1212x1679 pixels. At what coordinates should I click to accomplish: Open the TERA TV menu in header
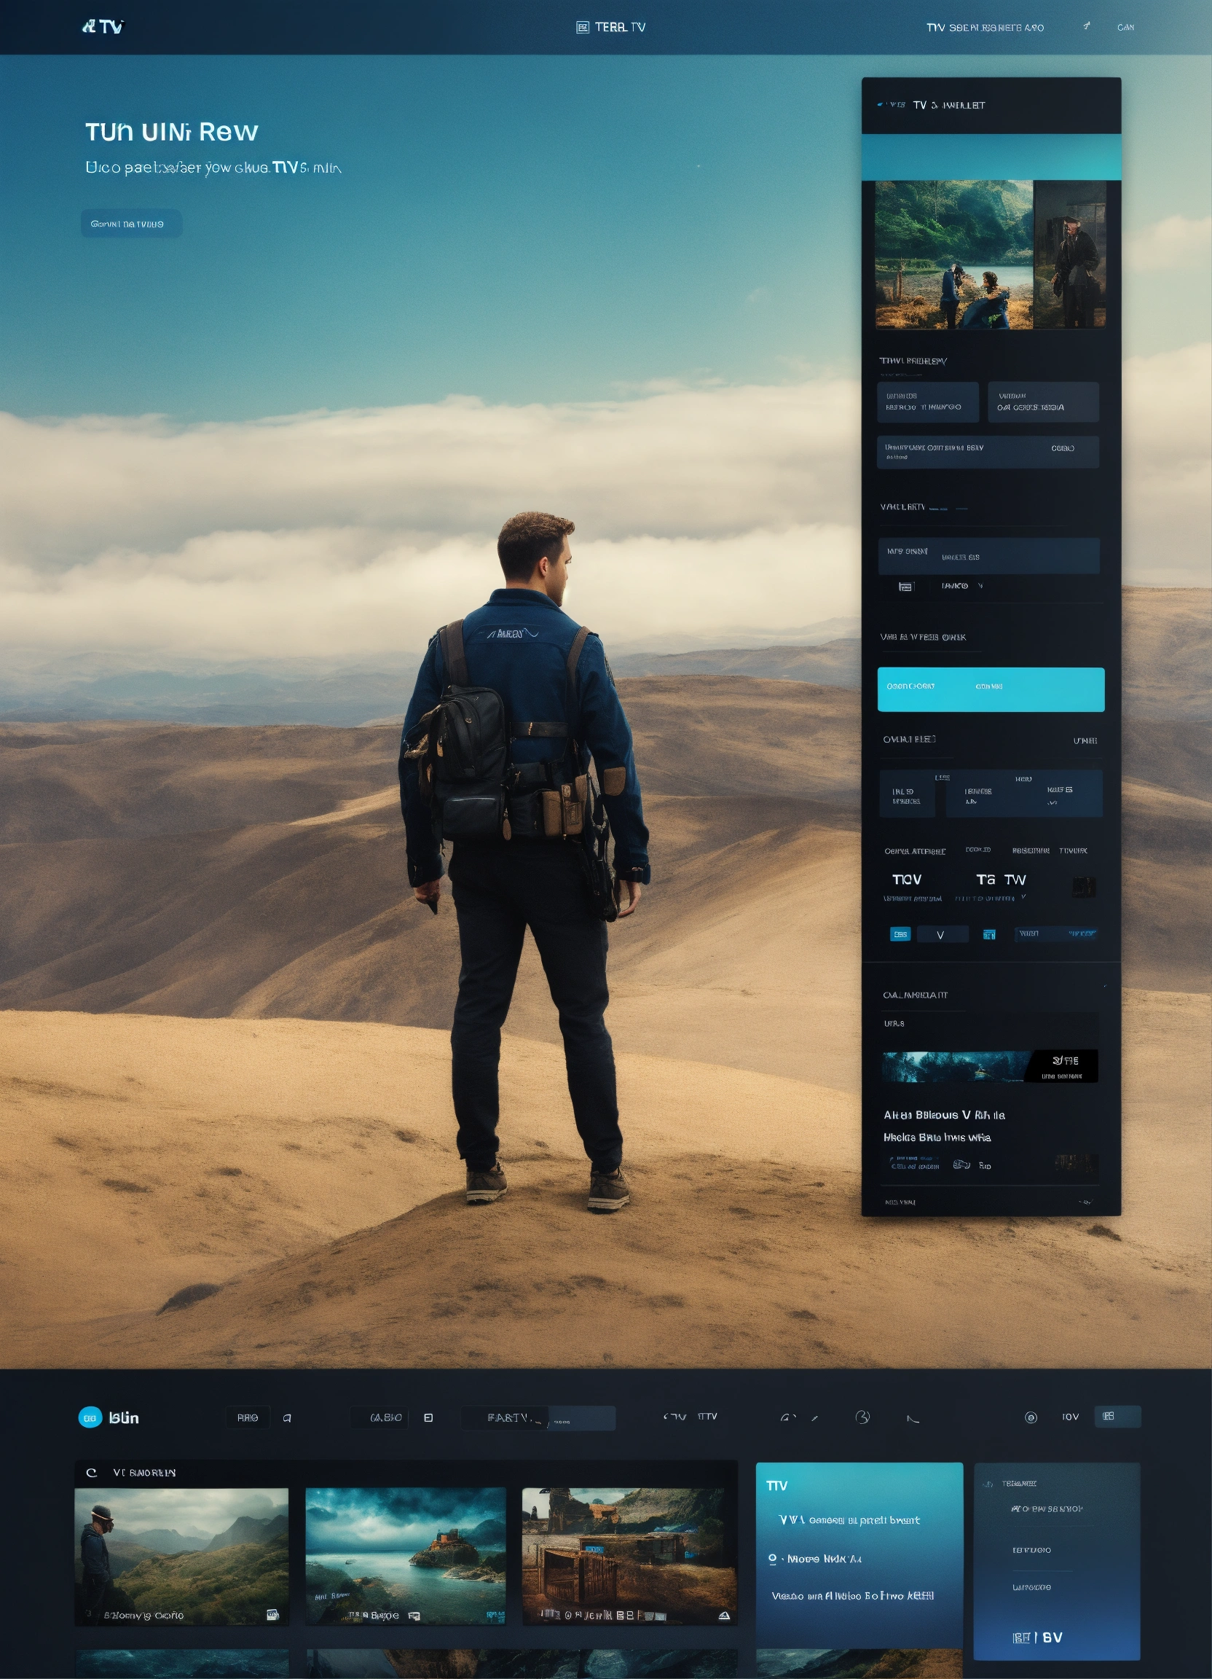tap(619, 28)
